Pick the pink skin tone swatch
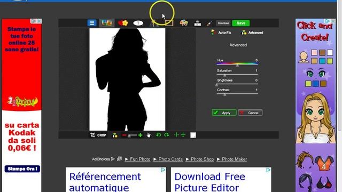This screenshot has height=192, width=342. point(314,53)
